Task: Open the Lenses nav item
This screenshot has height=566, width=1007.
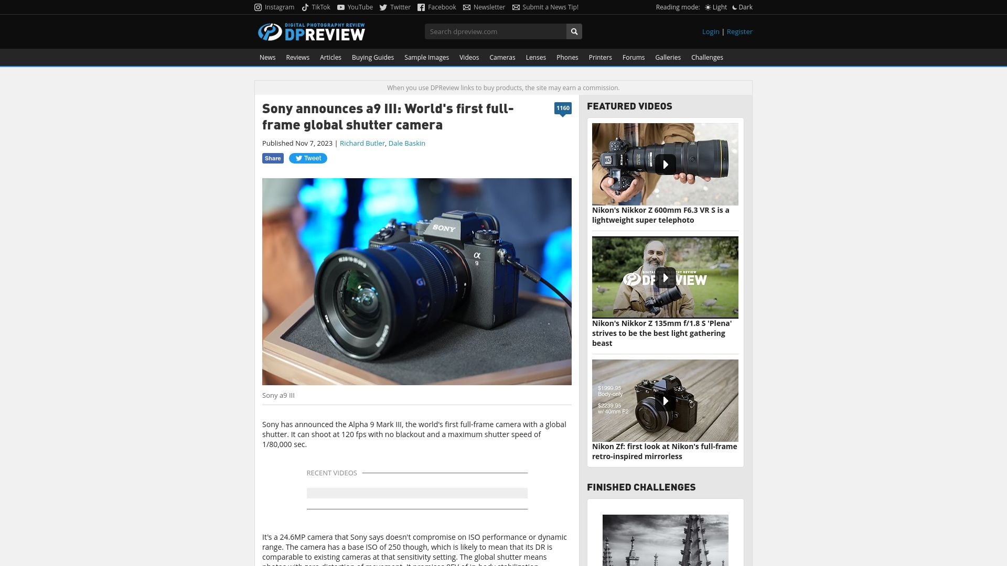Action: click(x=536, y=58)
